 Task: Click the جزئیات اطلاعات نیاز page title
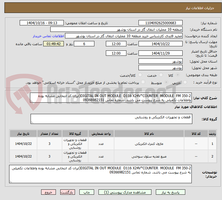click(x=200, y=8)
